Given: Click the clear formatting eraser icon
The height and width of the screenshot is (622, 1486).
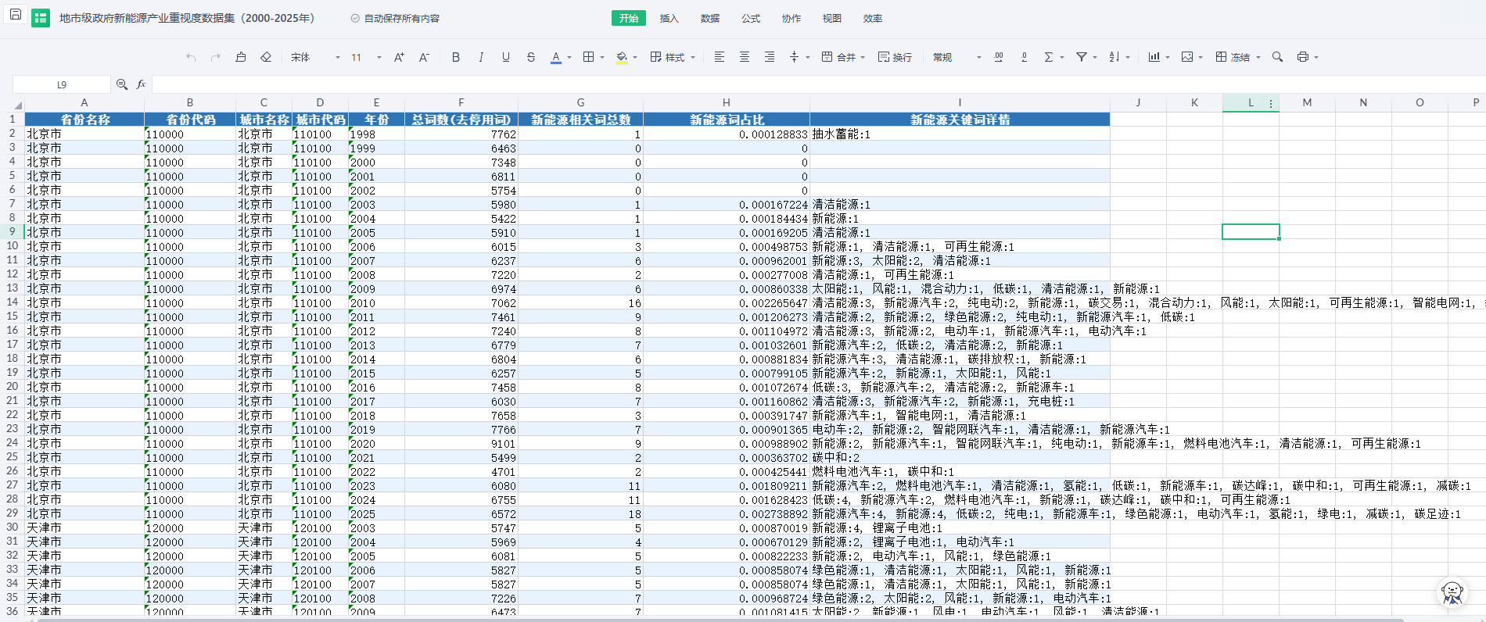Looking at the screenshot, I should (266, 57).
